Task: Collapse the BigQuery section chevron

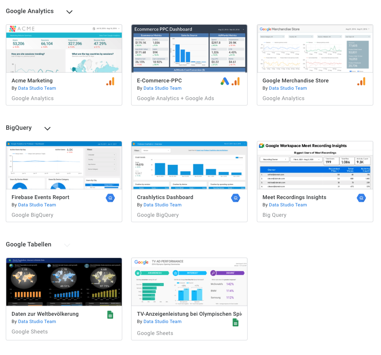Action: tap(47, 129)
